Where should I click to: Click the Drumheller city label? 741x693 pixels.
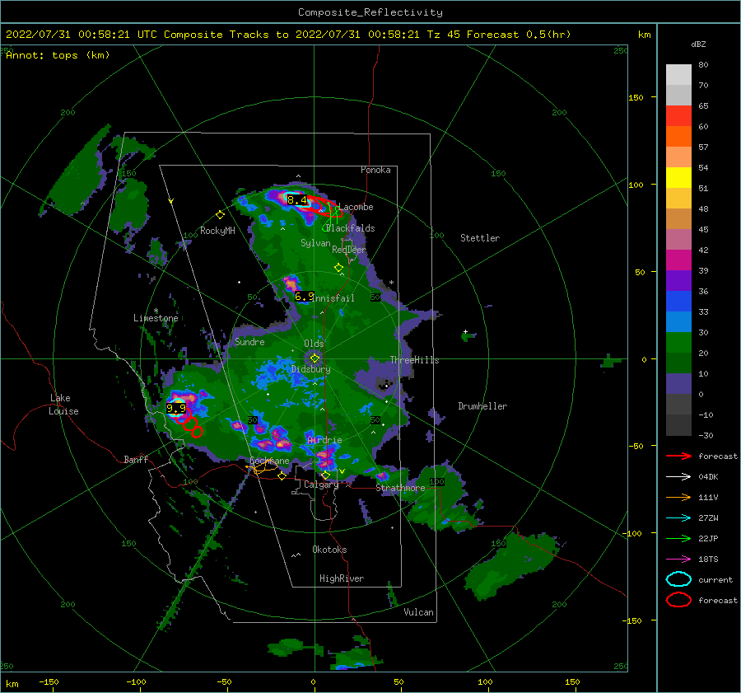[482, 406]
